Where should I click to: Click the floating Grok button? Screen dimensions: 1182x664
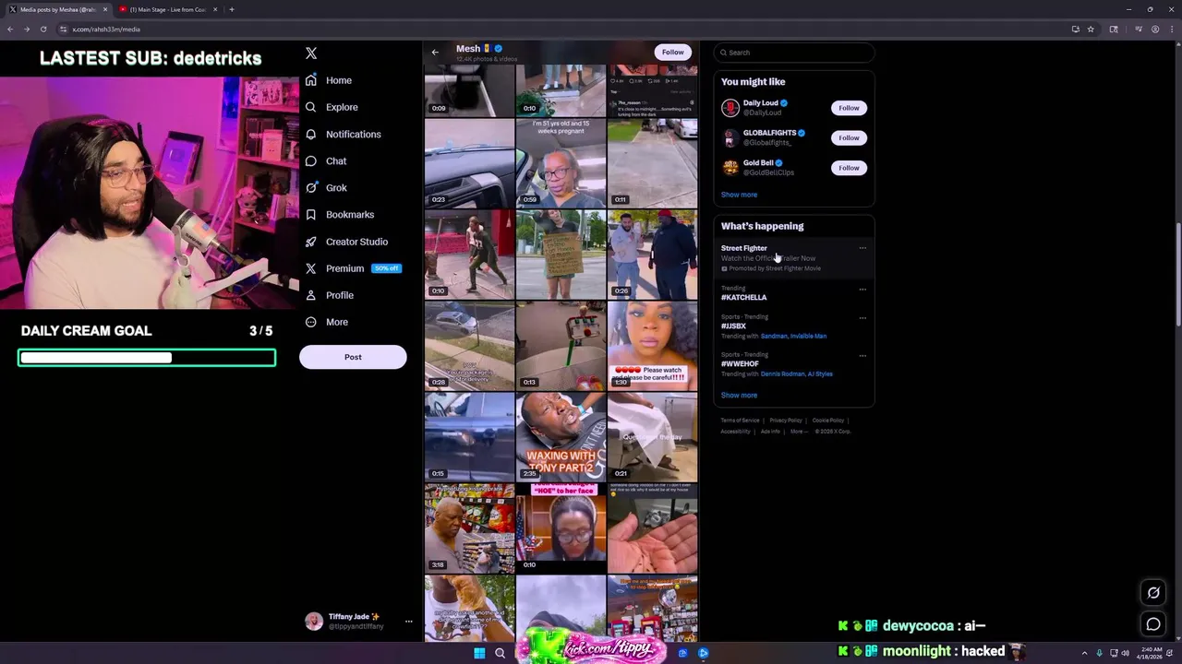click(1153, 593)
